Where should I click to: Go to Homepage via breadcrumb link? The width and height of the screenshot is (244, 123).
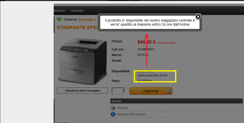coord(85,19)
